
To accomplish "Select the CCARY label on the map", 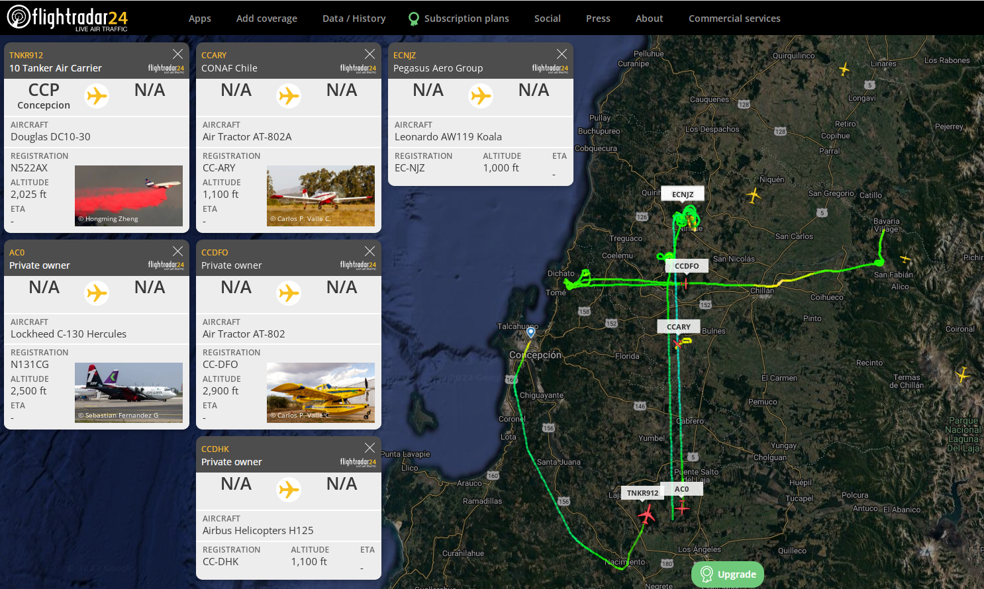I will 679,327.
